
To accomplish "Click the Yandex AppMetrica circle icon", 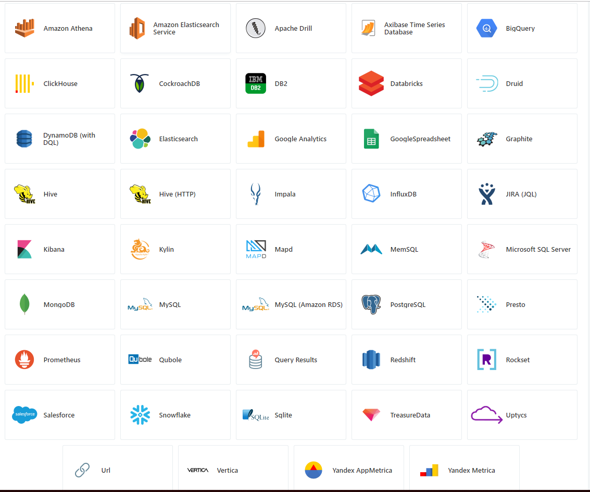I will click(x=313, y=470).
